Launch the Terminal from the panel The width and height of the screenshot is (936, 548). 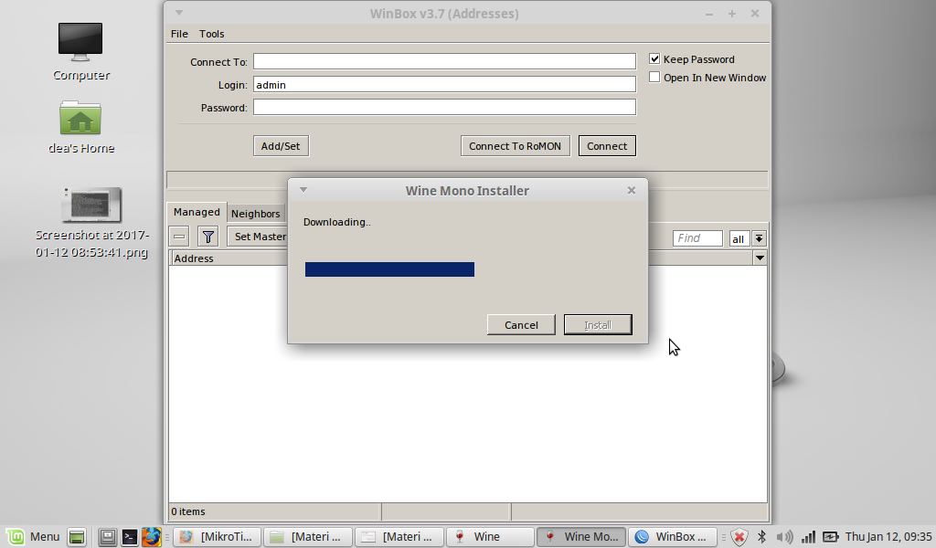coord(130,537)
